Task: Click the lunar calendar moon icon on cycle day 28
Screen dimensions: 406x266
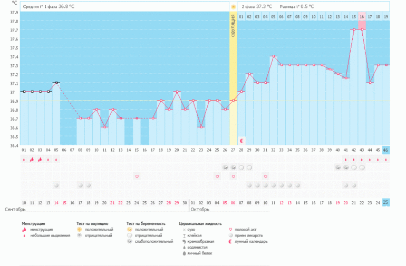Action: (x=241, y=141)
